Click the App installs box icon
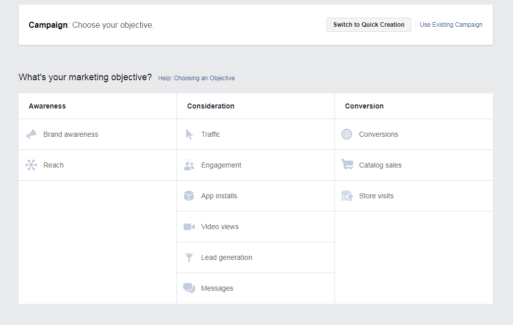 pos(189,196)
